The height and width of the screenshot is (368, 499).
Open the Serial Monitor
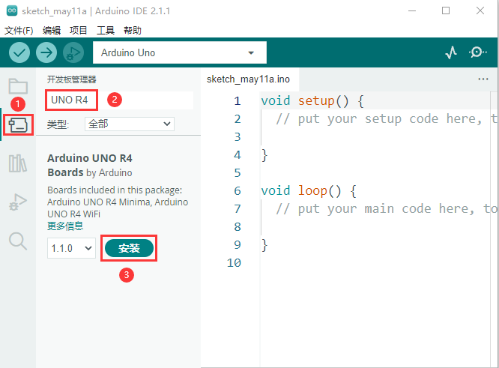click(x=477, y=52)
